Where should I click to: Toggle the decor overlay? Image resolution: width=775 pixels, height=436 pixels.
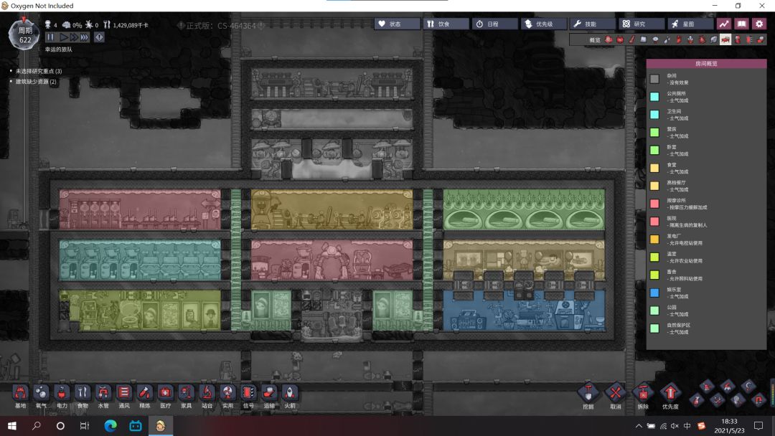pyautogui.click(x=690, y=39)
